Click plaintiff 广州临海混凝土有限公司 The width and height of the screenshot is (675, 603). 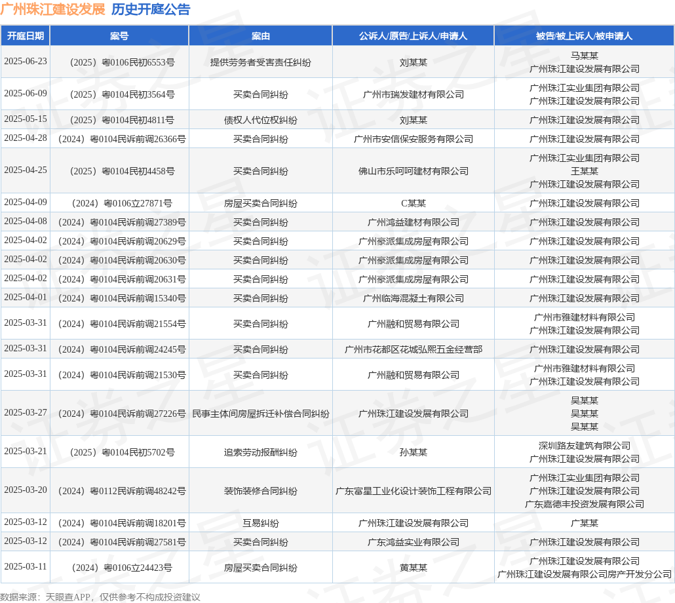tap(414, 298)
